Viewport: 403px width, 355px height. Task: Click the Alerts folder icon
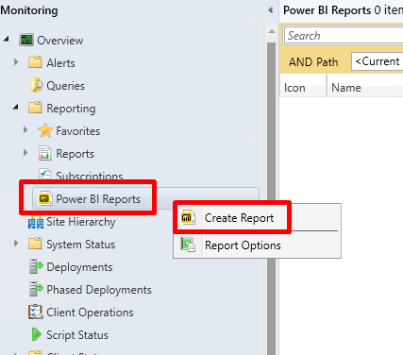35,62
